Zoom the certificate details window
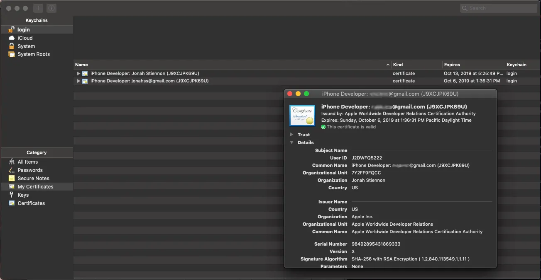Viewport: 541px width, 280px height. click(x=306, y=94)
